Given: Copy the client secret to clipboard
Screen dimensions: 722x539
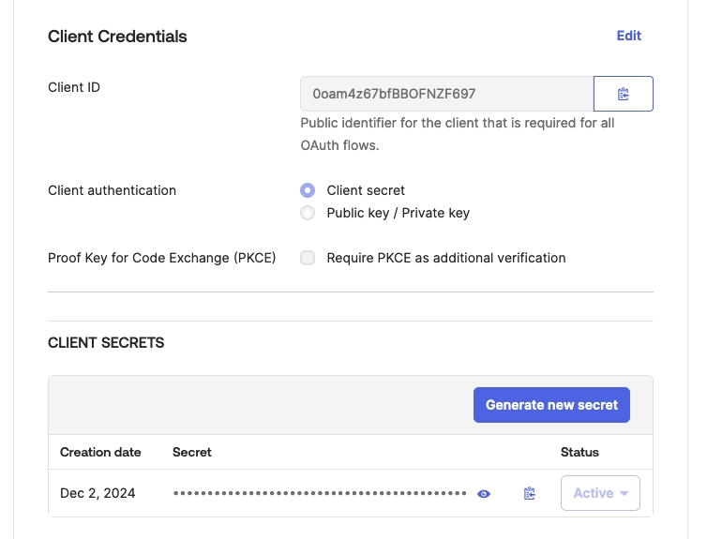Looking at the screenshot, I should (x=530, y=493).
